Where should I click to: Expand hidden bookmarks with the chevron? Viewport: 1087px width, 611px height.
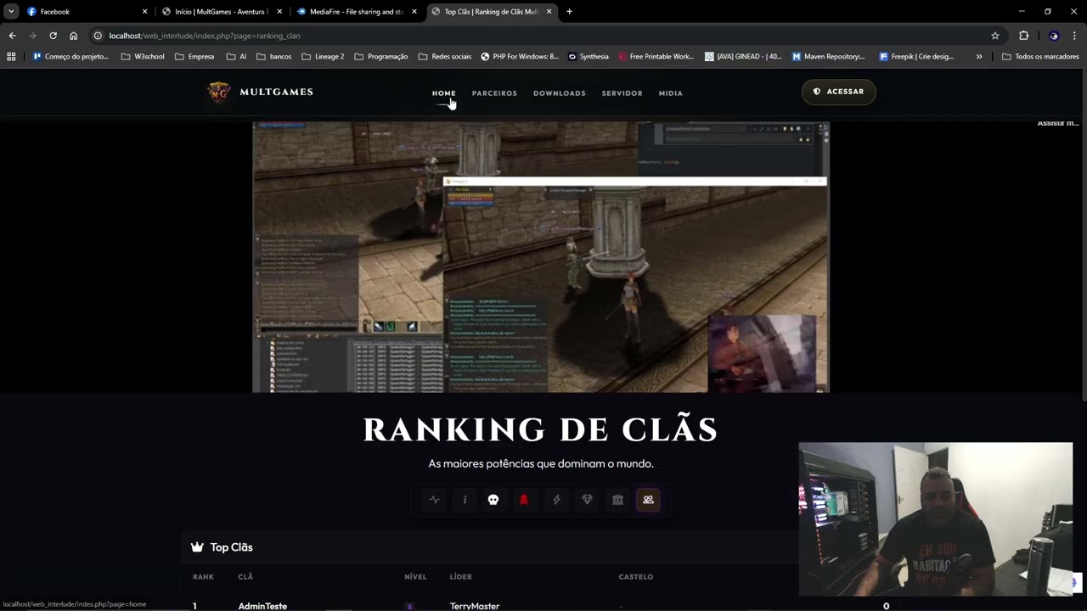[979, 57]
